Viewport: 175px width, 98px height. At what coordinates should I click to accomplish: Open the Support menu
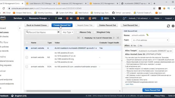pyautogui.click(x=170, y=18)
